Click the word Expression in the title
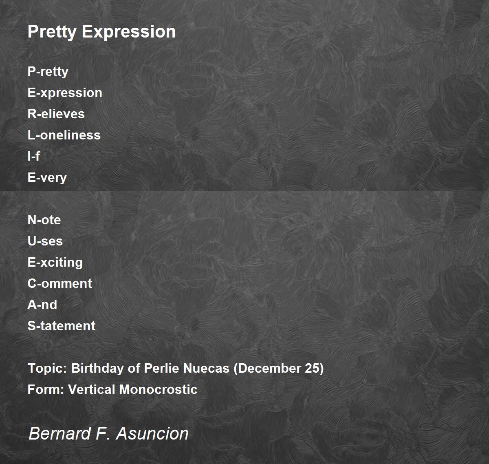 [x=129, y=32]
